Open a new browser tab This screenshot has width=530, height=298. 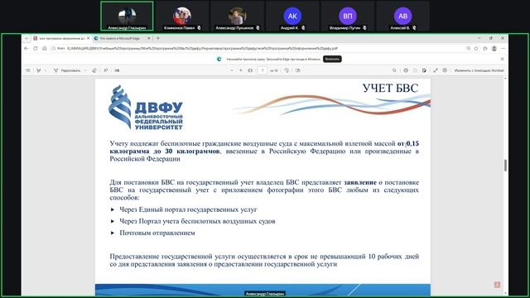click(158, 38)
